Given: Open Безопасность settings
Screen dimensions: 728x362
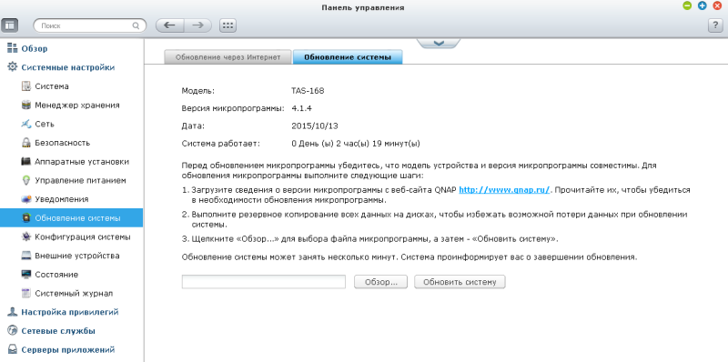Looking at the screenshot, I should click(62, 143).
